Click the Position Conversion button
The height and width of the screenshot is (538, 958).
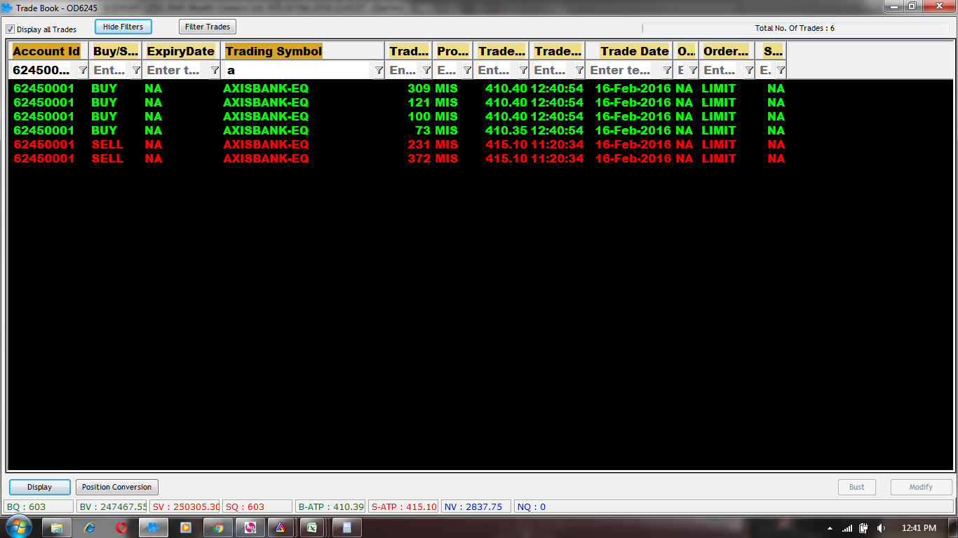point(116,487)
